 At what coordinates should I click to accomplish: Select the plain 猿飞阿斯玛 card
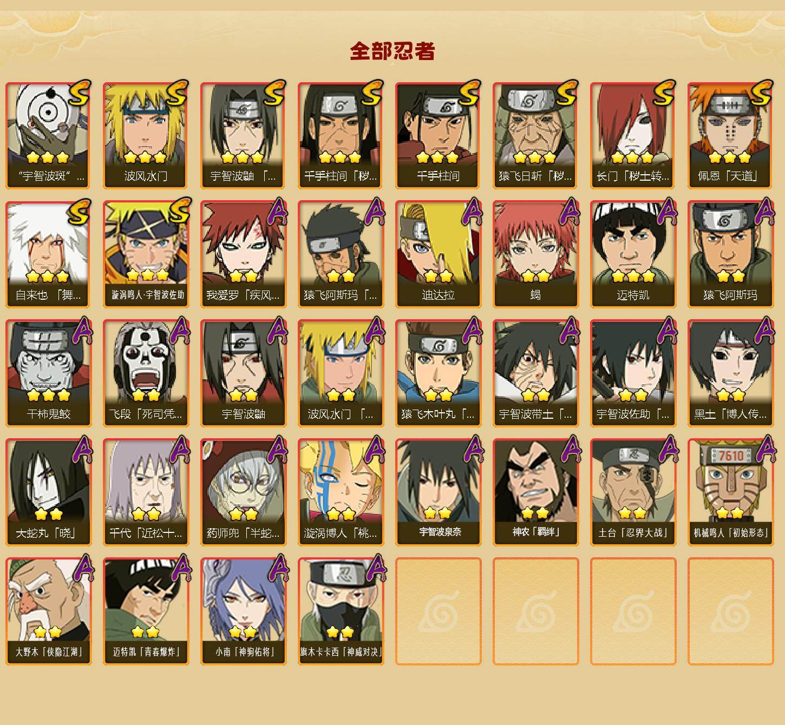pos(730,254)
